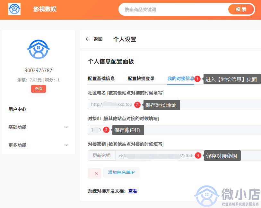Switch to the 配置快捷登录 tab

141,79
